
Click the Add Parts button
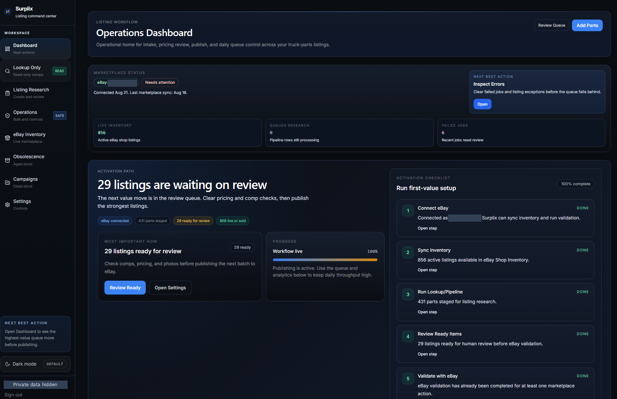(x=587, y=26)
